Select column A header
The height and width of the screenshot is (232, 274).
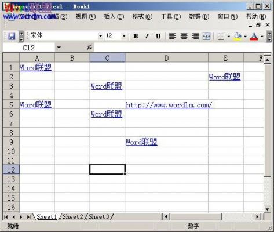tap(37, 58)
